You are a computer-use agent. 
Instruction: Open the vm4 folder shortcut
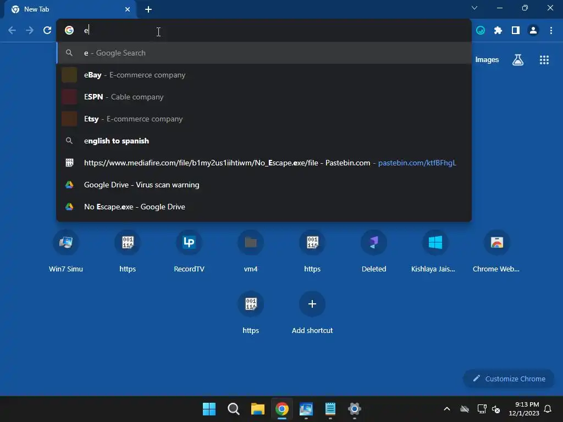click(251, 251)
